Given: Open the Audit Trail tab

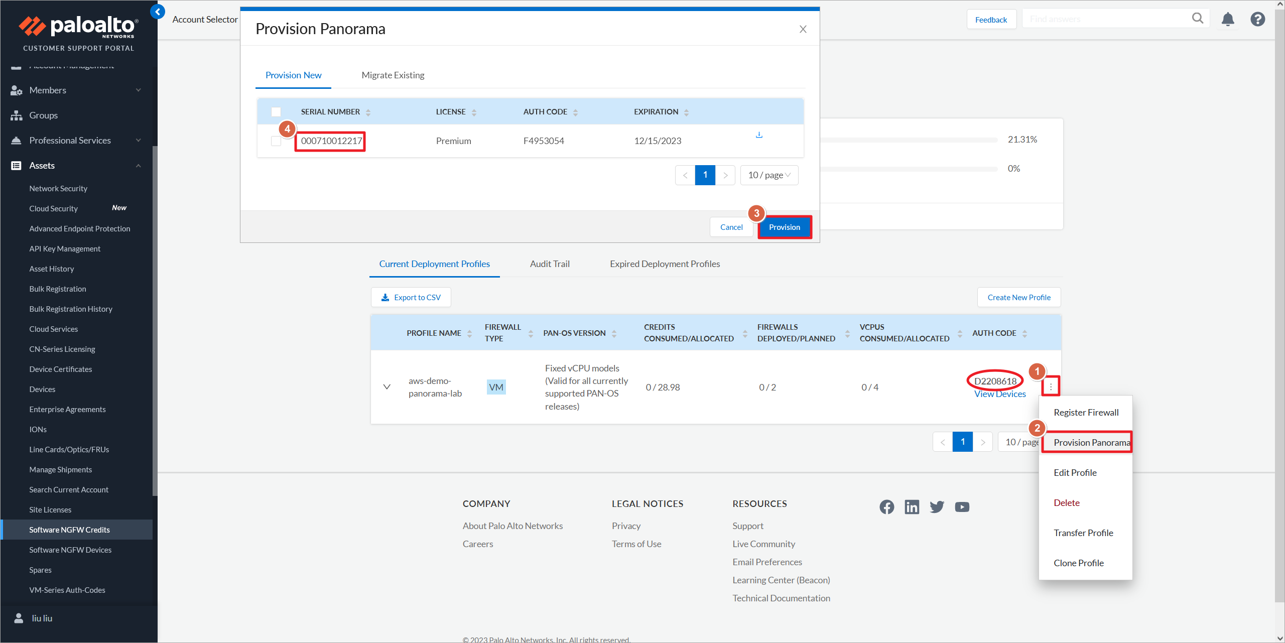Looking at the screenshot, I should click(x=550, y=264).
